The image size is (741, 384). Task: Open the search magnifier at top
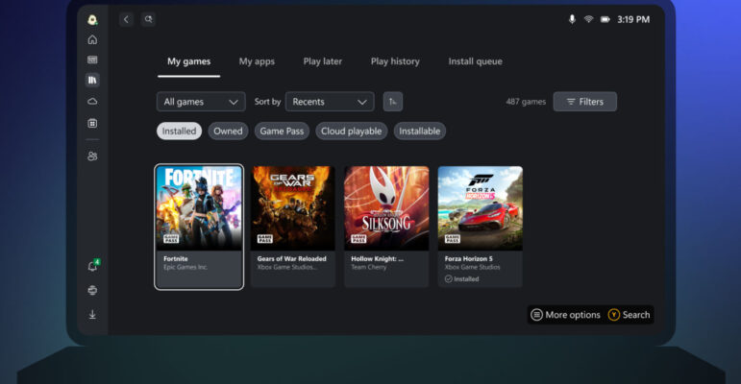click(148, 19)
